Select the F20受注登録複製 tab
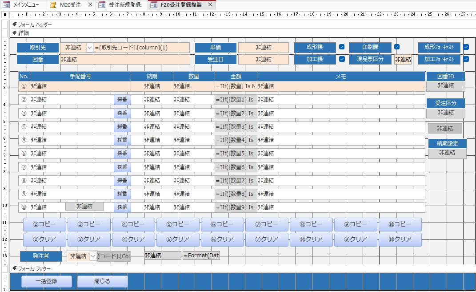The image size is (476, 292). [x=181, y=5]
